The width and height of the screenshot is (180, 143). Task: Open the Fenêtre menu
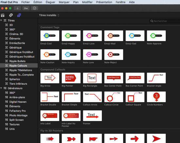click(120, 2)
